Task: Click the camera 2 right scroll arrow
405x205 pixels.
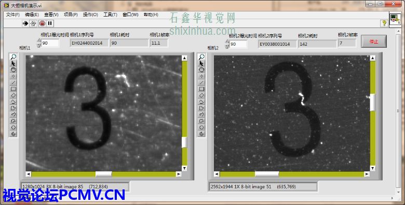Action: coord(367,174)
